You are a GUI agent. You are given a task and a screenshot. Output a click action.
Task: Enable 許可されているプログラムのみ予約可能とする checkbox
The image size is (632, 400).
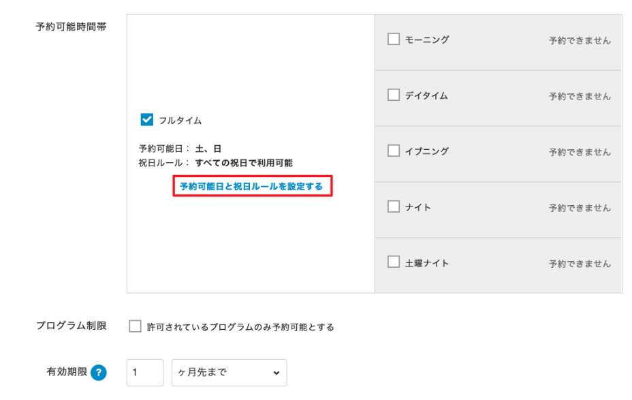point(135,326)
